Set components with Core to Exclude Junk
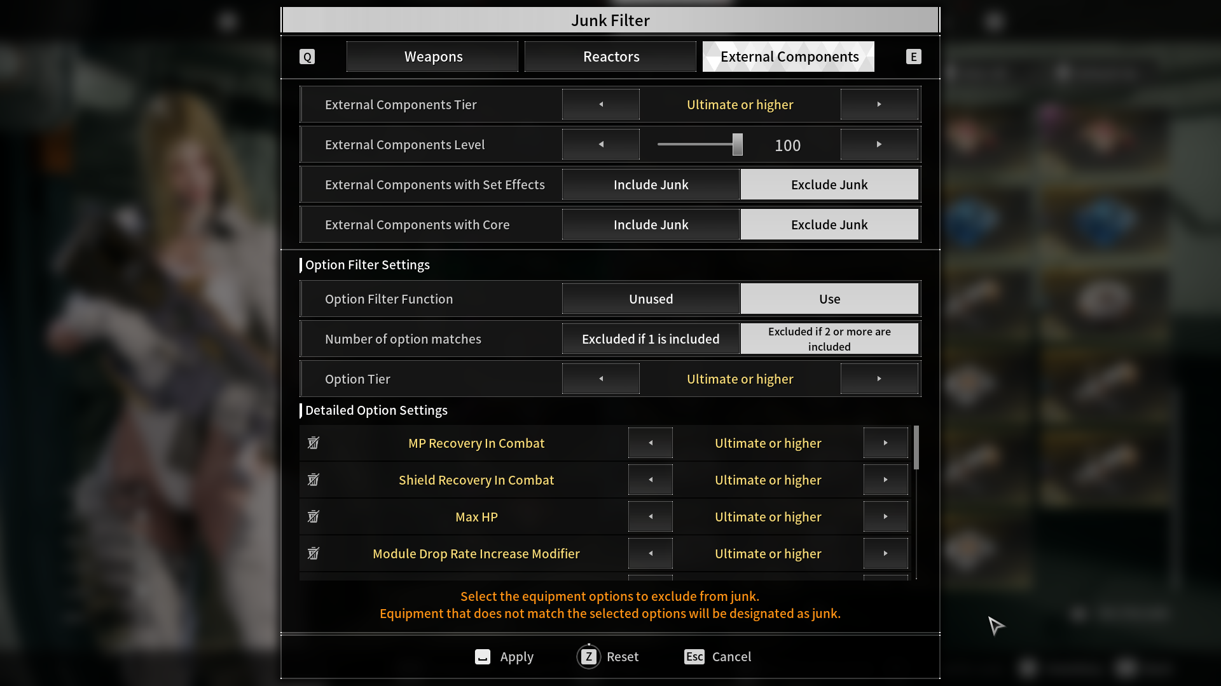The height and width of the screenshot is (686, 1221). coord(829,224)
